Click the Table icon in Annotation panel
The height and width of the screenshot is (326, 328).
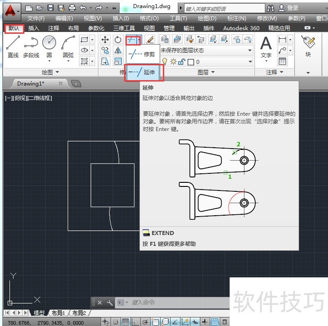tap(282, 61)
